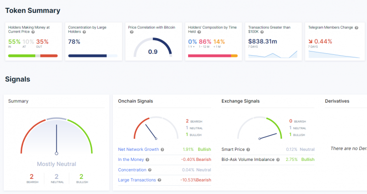367x194 pixels.
Task: Click help icon next to Smart Price
Action: (248, 149)
